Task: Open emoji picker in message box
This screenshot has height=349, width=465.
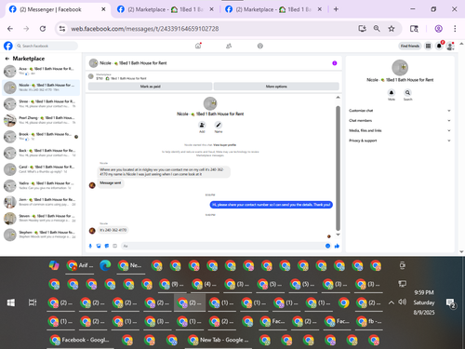Action: (327, 246)
